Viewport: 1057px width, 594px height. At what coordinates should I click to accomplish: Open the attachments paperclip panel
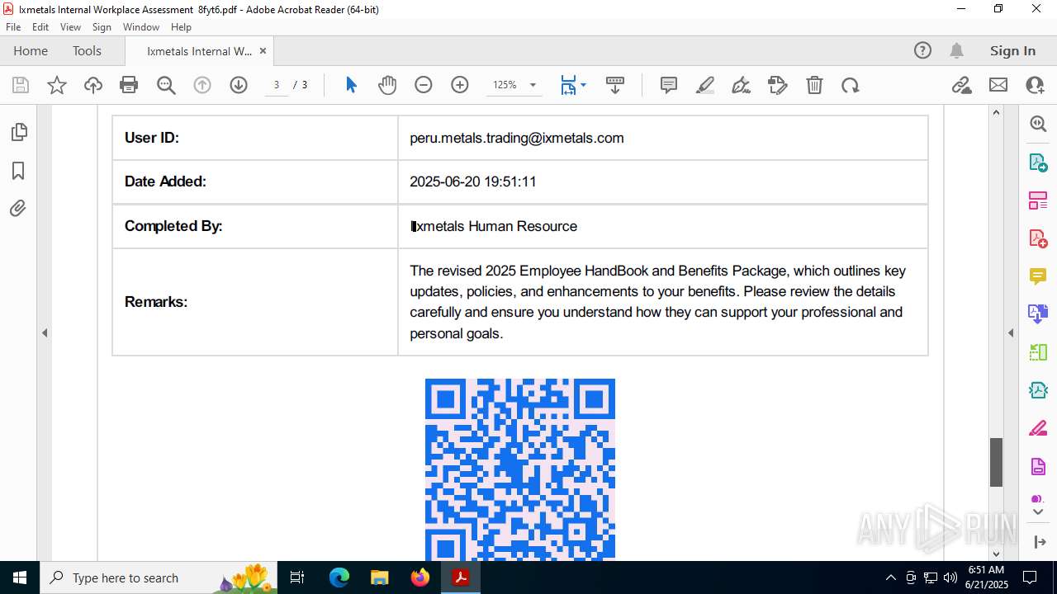[x=18, y=209]
